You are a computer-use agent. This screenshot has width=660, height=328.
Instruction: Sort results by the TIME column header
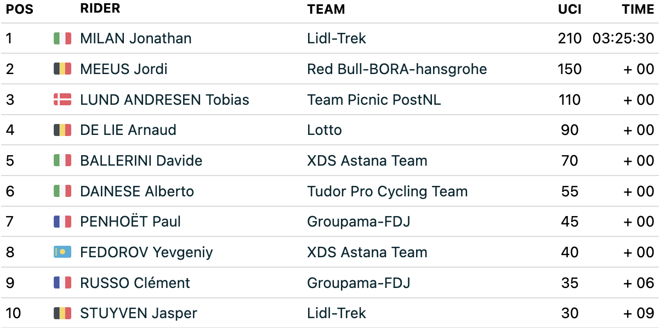[x=638, y=9]
